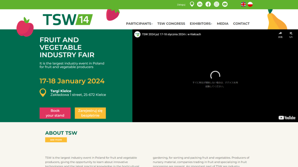
Task: Click the Zaloguj login link
Action: (x=181, y=5)
